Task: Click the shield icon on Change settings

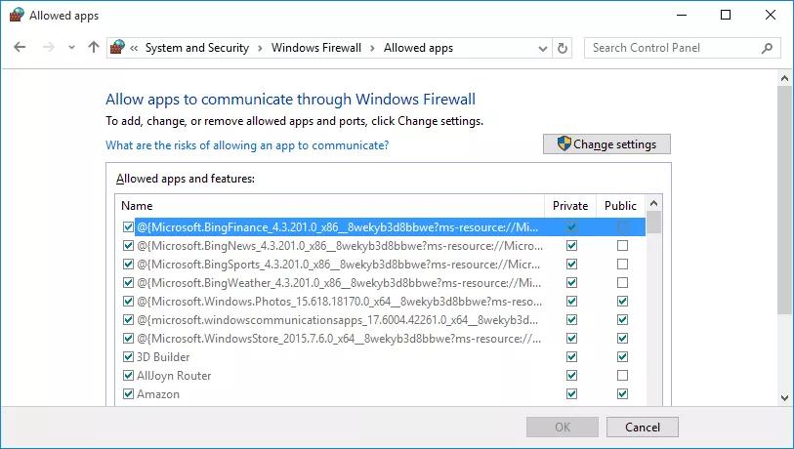Action: pos(564,143)
